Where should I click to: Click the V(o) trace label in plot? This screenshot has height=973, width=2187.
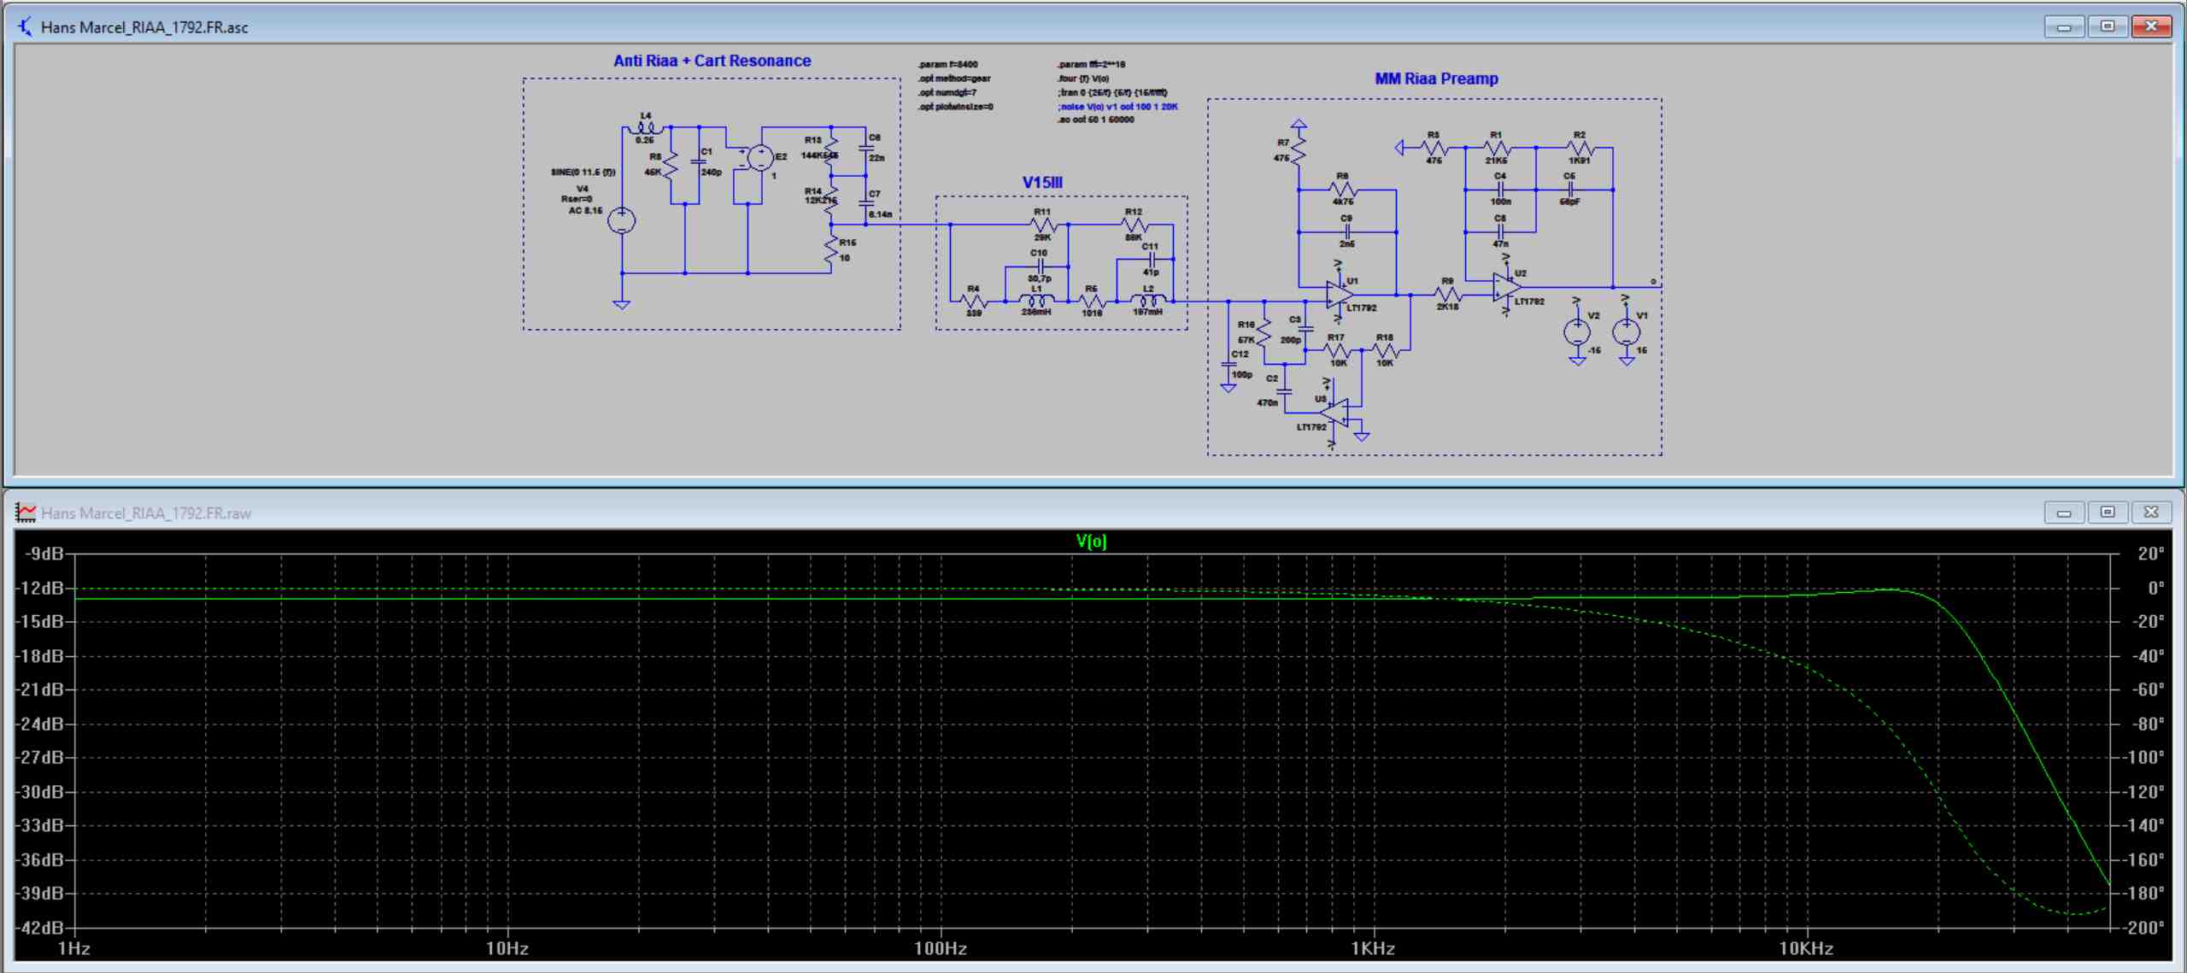pos(1091,541)
